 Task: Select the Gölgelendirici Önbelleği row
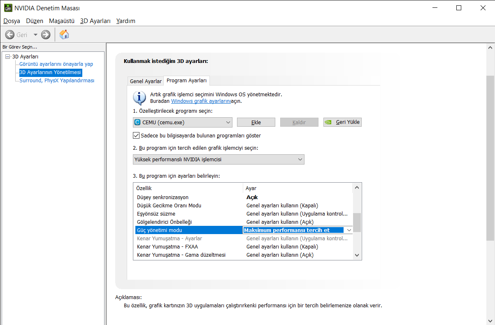(243, 222)
